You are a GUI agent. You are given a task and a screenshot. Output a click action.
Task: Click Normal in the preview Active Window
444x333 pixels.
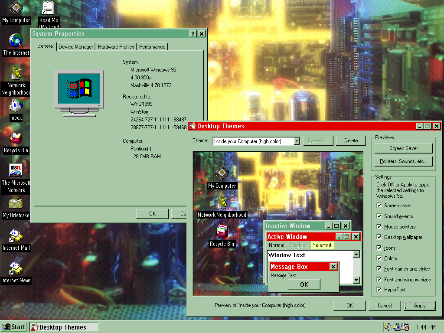pyautogui.click(x=276, y=245)
